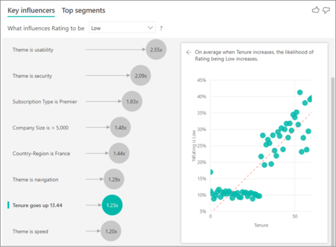Select the 'Country-Region is France' influencer
Image resolution: width=336 pixels, height=247 pixels.
pyautogui.click(x=41, y=153)
